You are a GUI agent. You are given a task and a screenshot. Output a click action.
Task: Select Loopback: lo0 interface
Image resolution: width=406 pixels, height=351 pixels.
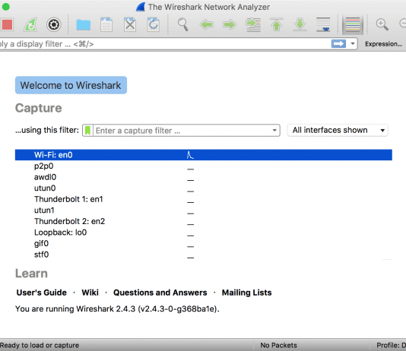tap(204, 232)
